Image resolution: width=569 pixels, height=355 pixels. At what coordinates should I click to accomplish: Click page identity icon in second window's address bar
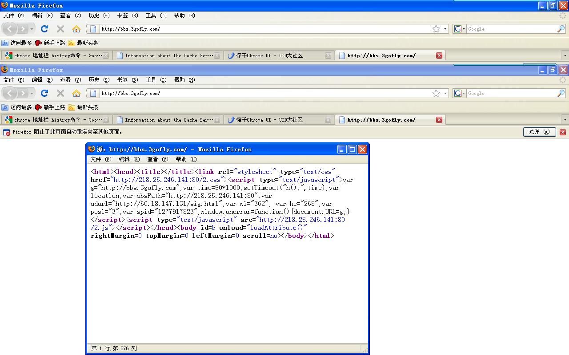(x=93, y=93)
